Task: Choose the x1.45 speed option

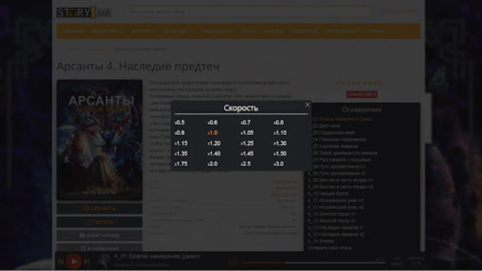Action: (x=247, y=154)
